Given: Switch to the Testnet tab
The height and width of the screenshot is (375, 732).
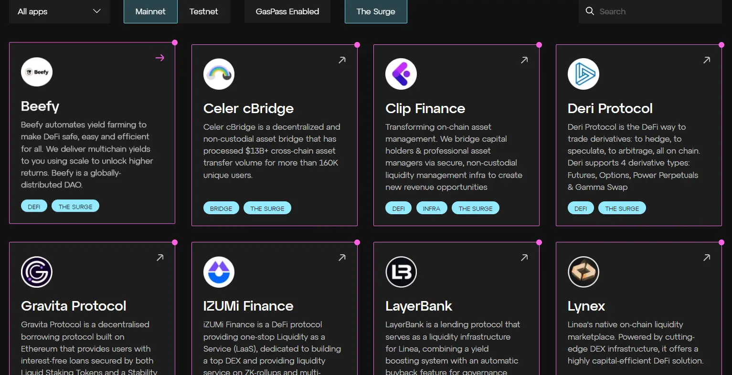Looking at the screenshot, I should (x=203, y=11).
